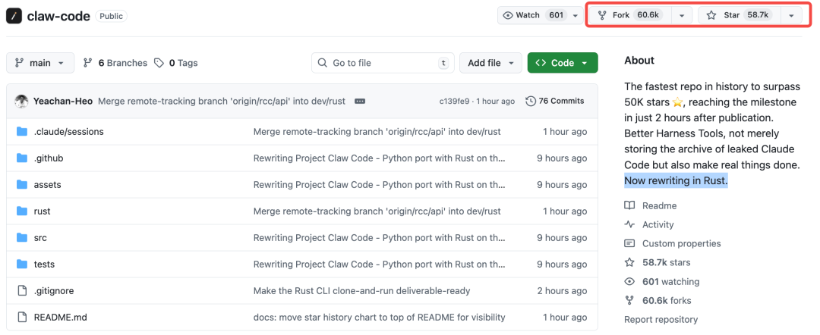Open the Readme link in About
Screen dimensions: 820x335
[x=658, y=205]
